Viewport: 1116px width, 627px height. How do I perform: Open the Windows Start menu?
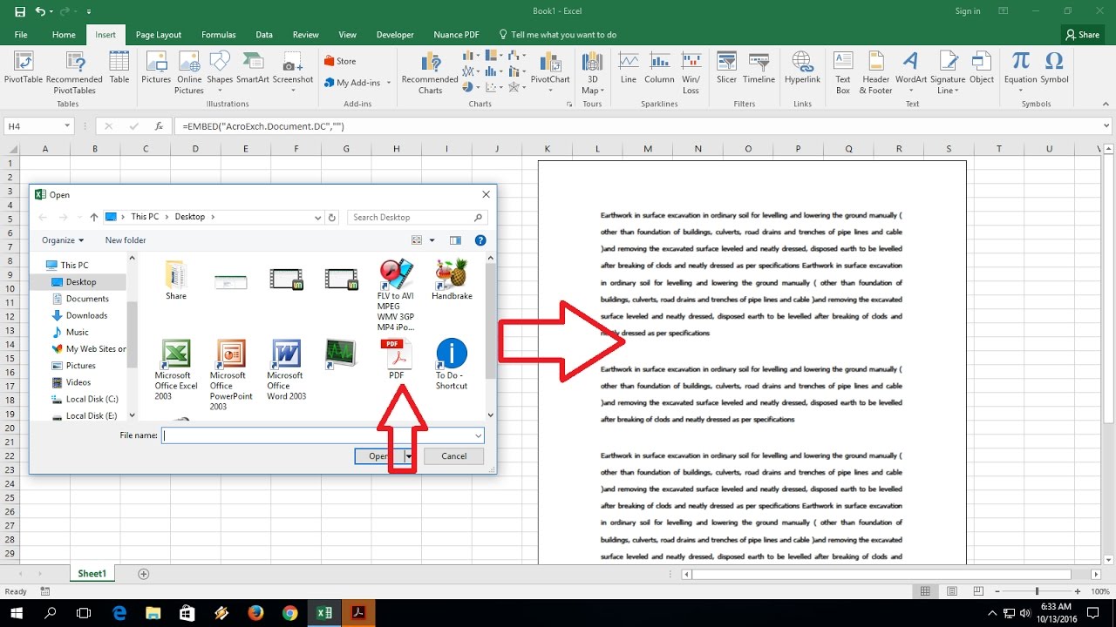[x=17, y=613]
